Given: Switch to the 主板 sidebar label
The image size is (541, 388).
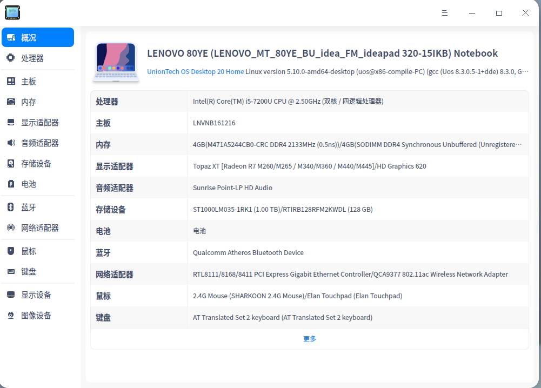Looking at the screenshot, I should coord(29,82).
